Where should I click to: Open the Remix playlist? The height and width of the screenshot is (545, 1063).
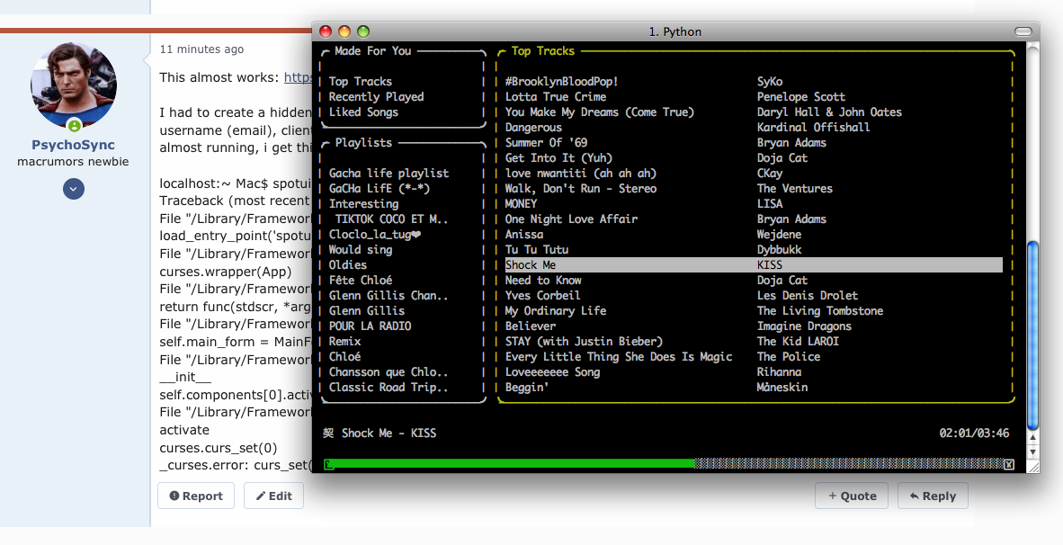click(344, 341)
